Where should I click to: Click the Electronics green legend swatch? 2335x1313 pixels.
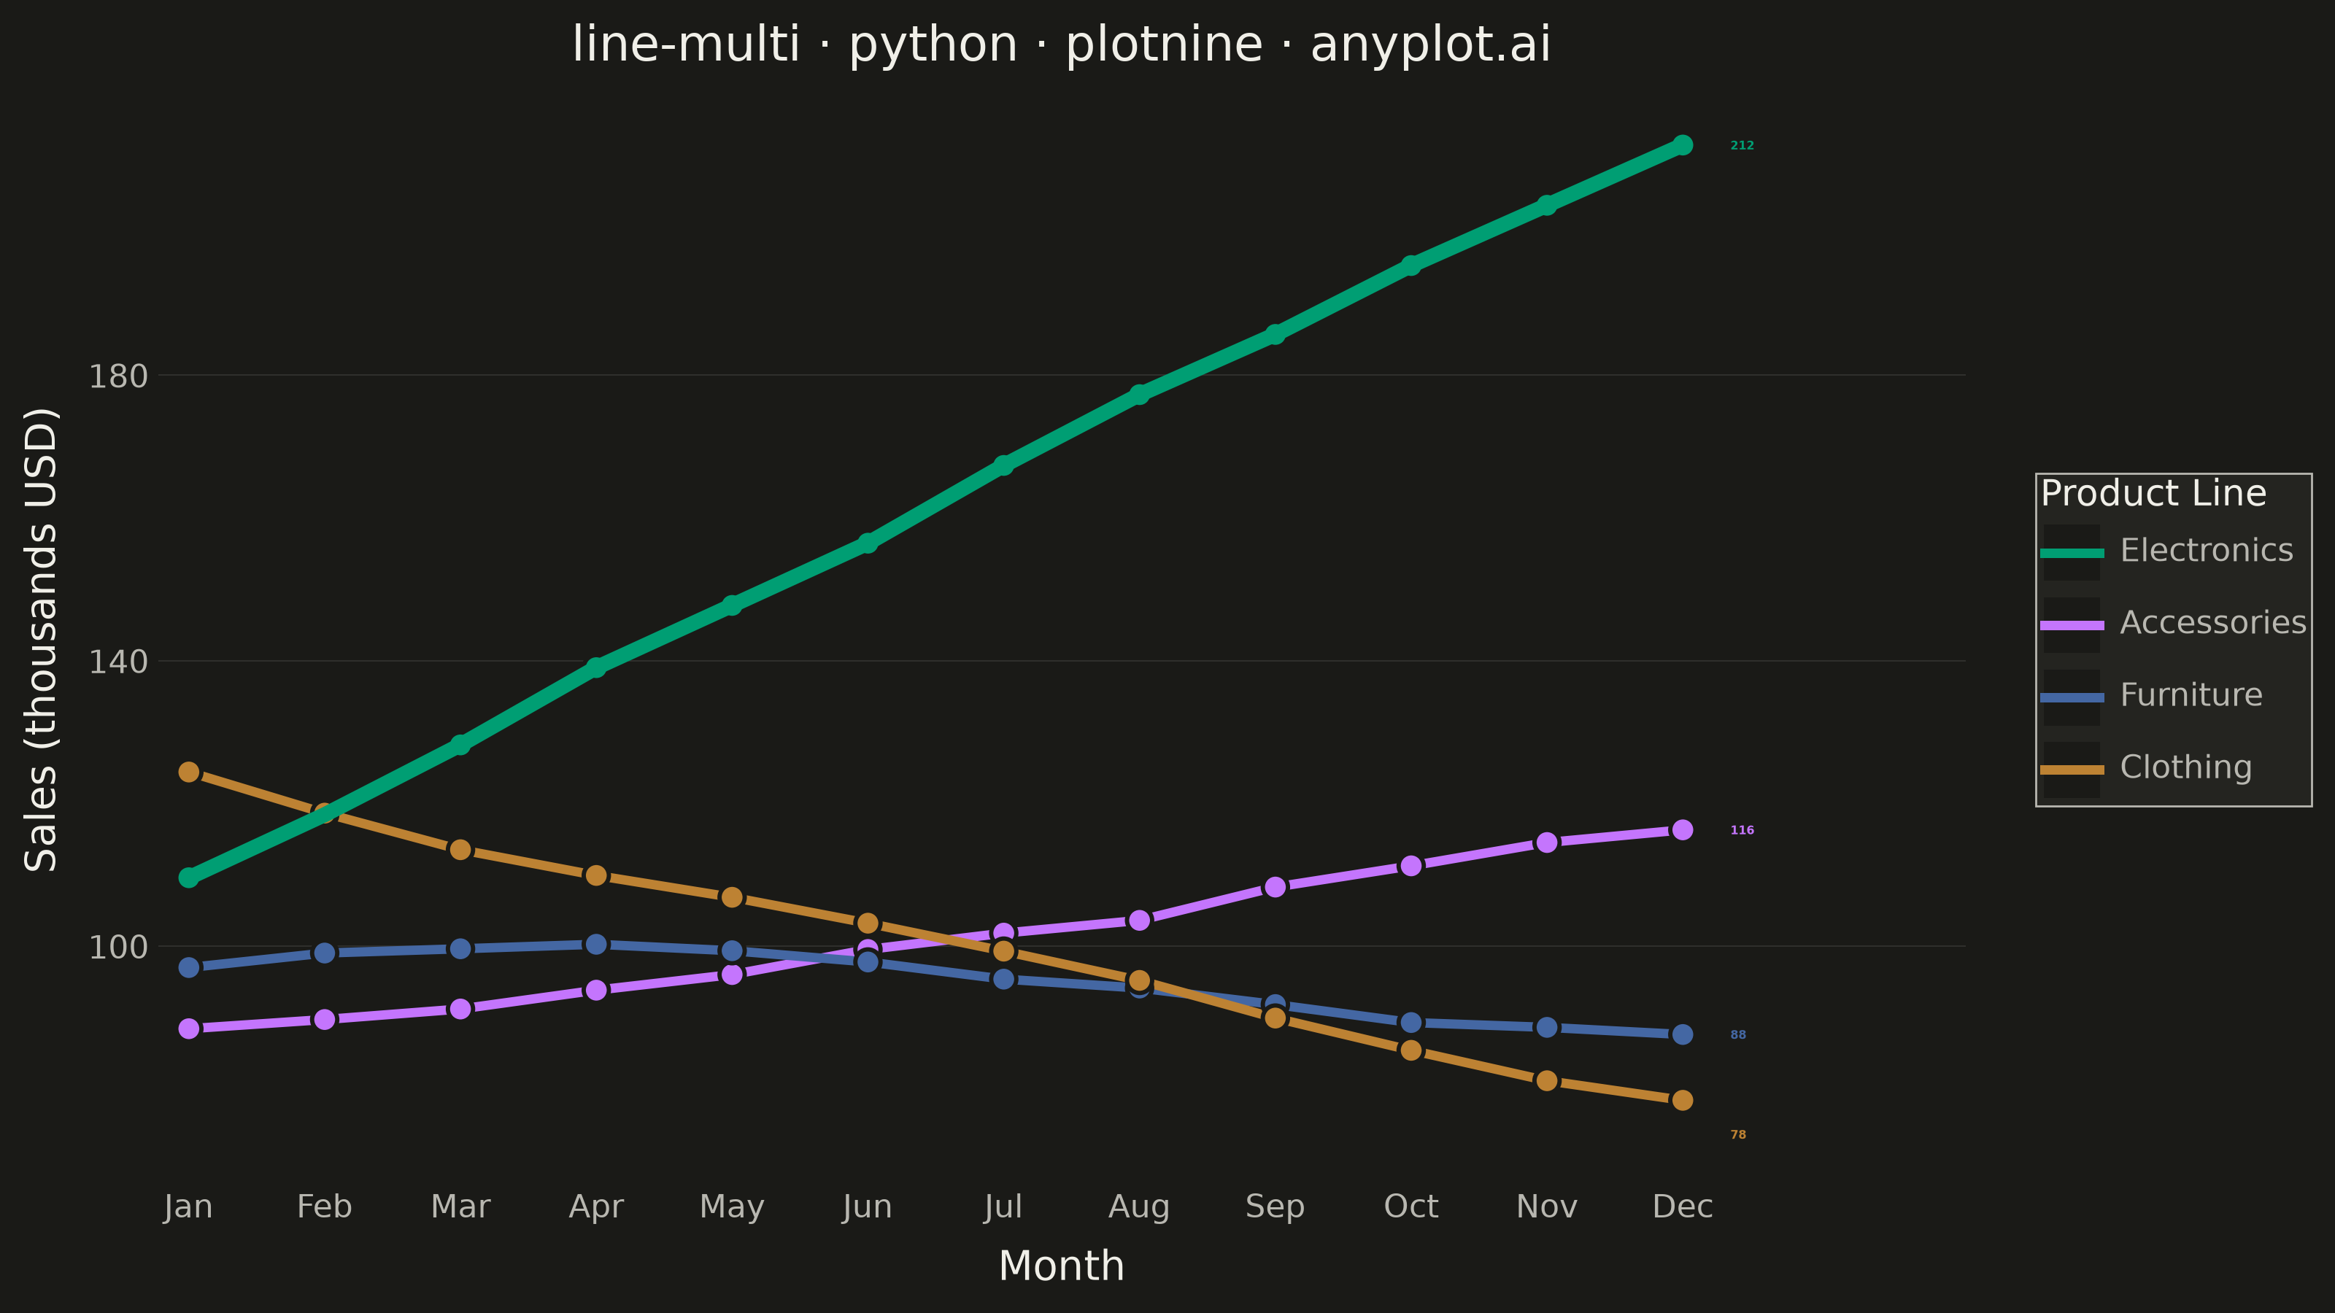(2072, 552)
